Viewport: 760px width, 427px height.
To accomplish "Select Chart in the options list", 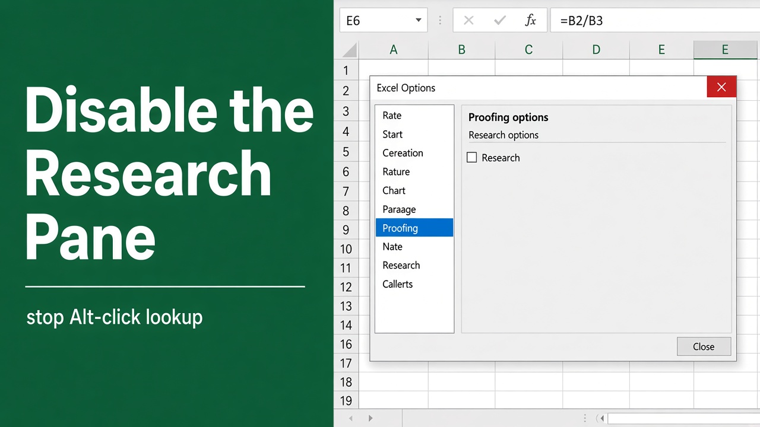I will point(414,190).
